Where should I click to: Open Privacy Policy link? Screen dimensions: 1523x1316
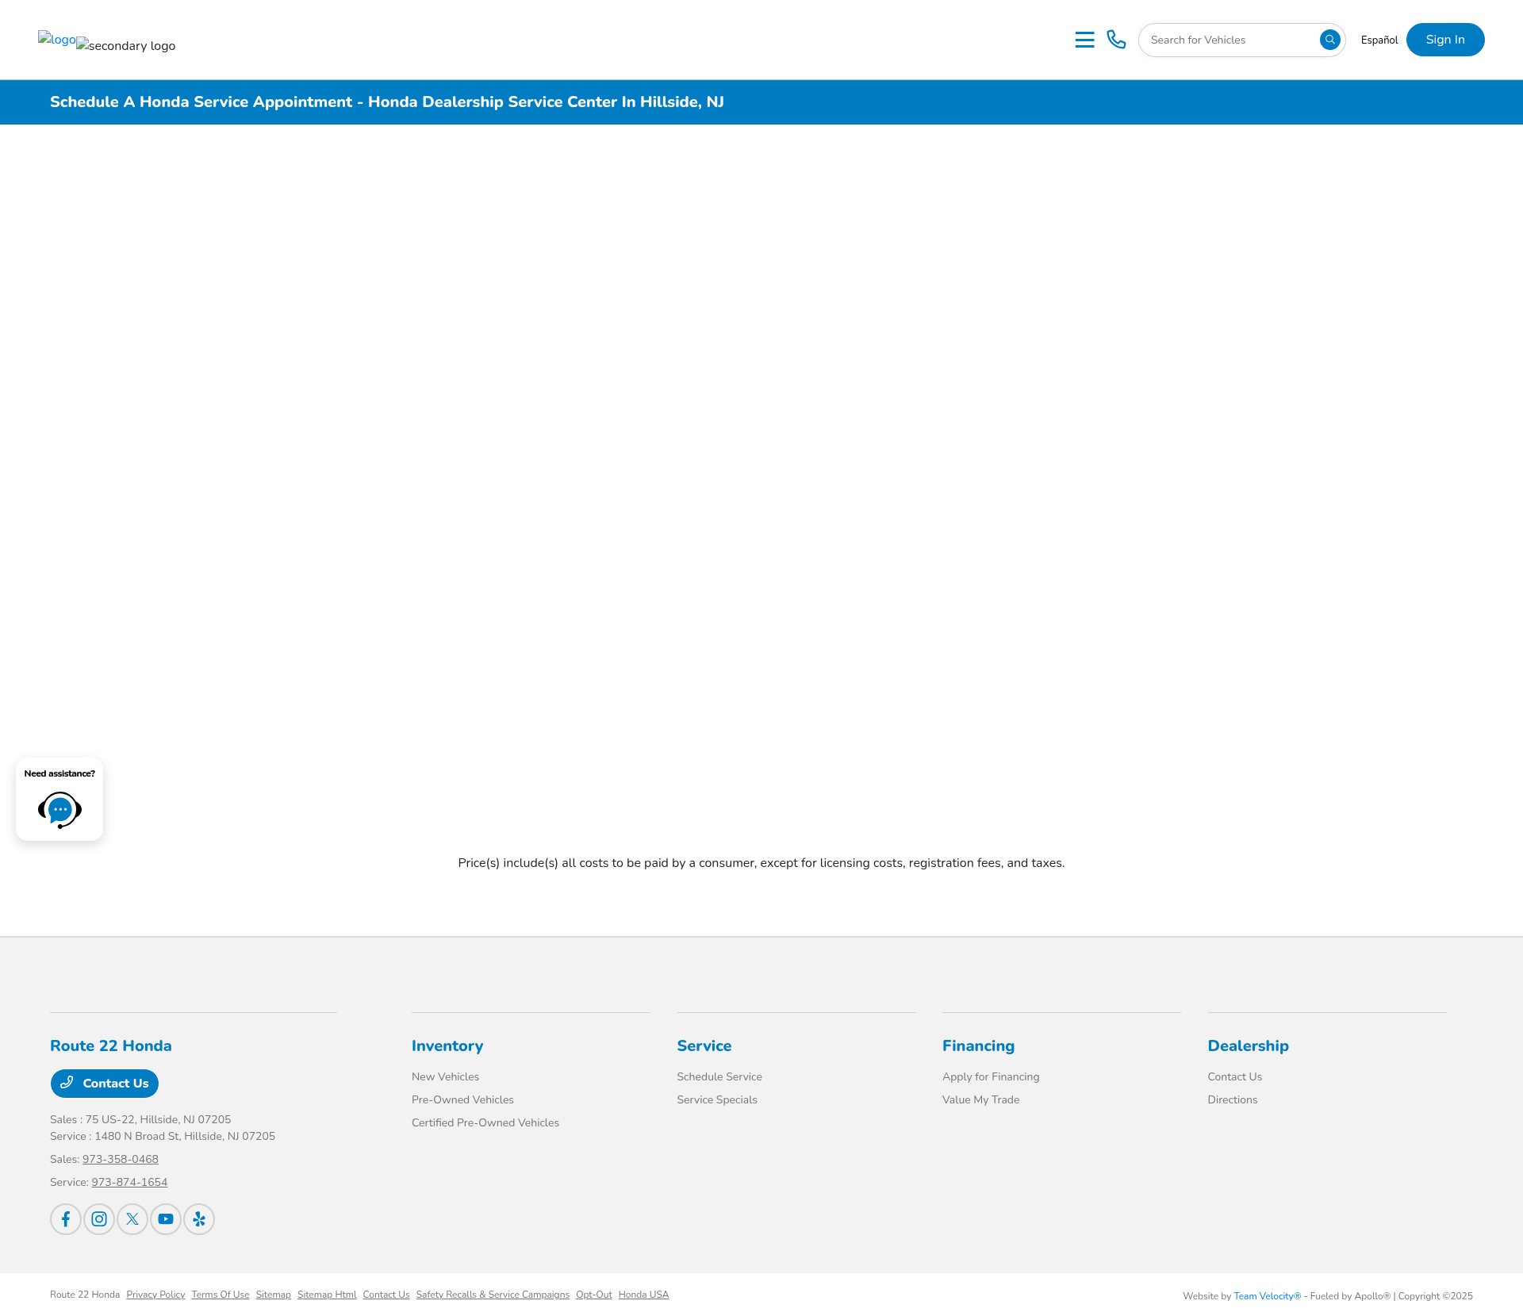[155, 1295]
